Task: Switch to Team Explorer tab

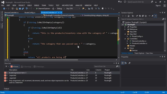Action: pyautogui.click(x=139, y=53)
